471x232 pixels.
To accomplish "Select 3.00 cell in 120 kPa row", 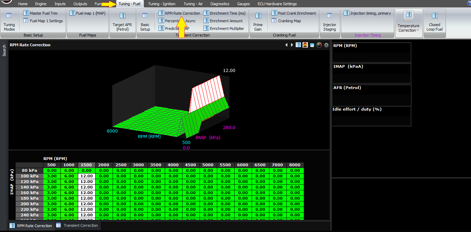I will point(52,182).
